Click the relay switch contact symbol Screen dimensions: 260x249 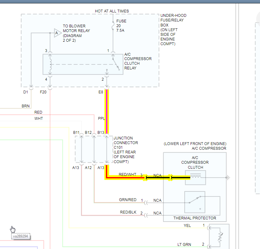[x=116, y=64]
